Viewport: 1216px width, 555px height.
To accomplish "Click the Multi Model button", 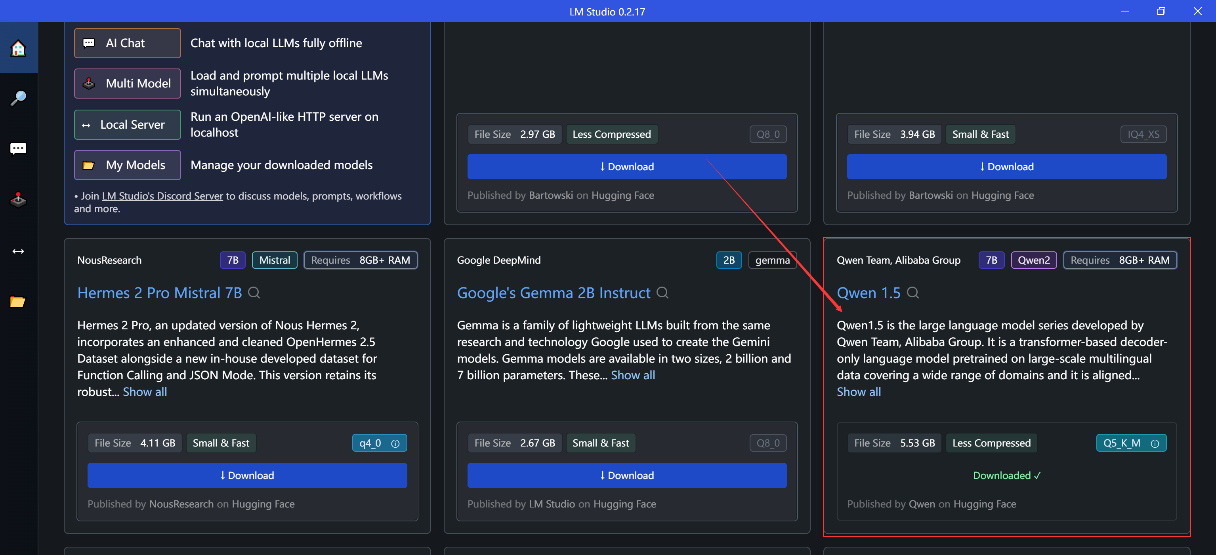I will click(127, 84).
